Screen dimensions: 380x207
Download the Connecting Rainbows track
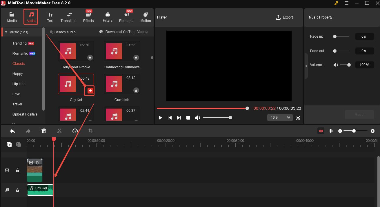point(136,58)
